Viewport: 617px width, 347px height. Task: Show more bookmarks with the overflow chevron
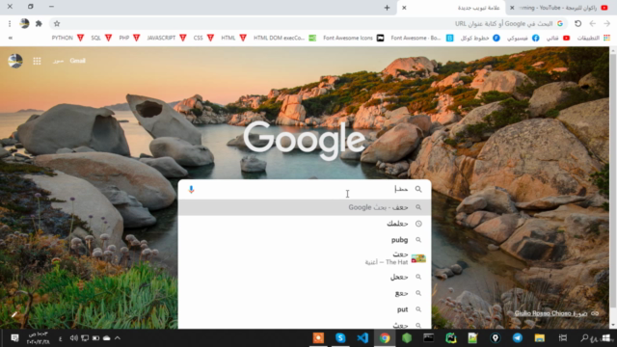tap(11, 38)
